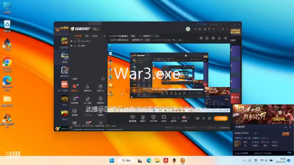Switch to the first red scene tab
This screenshot has width=294, height=165.
click(78, 36)
